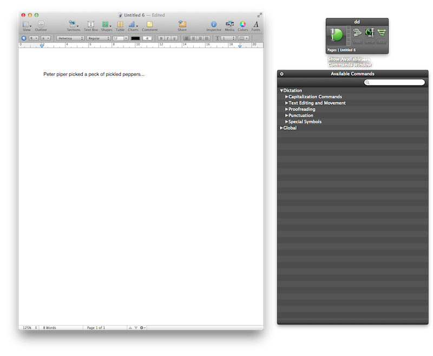433x356 pixels.
Task: Go to next page with down arrow
Action: coord(136,327)
